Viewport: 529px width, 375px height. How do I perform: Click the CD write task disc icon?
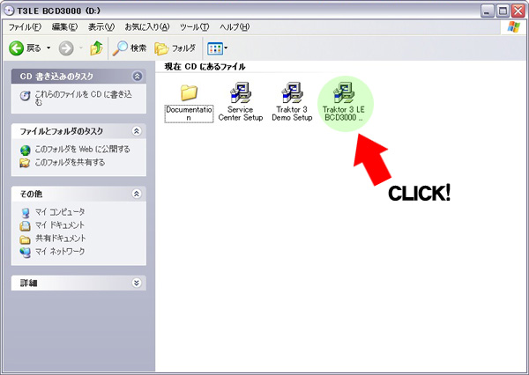click(x=25, y=96)
